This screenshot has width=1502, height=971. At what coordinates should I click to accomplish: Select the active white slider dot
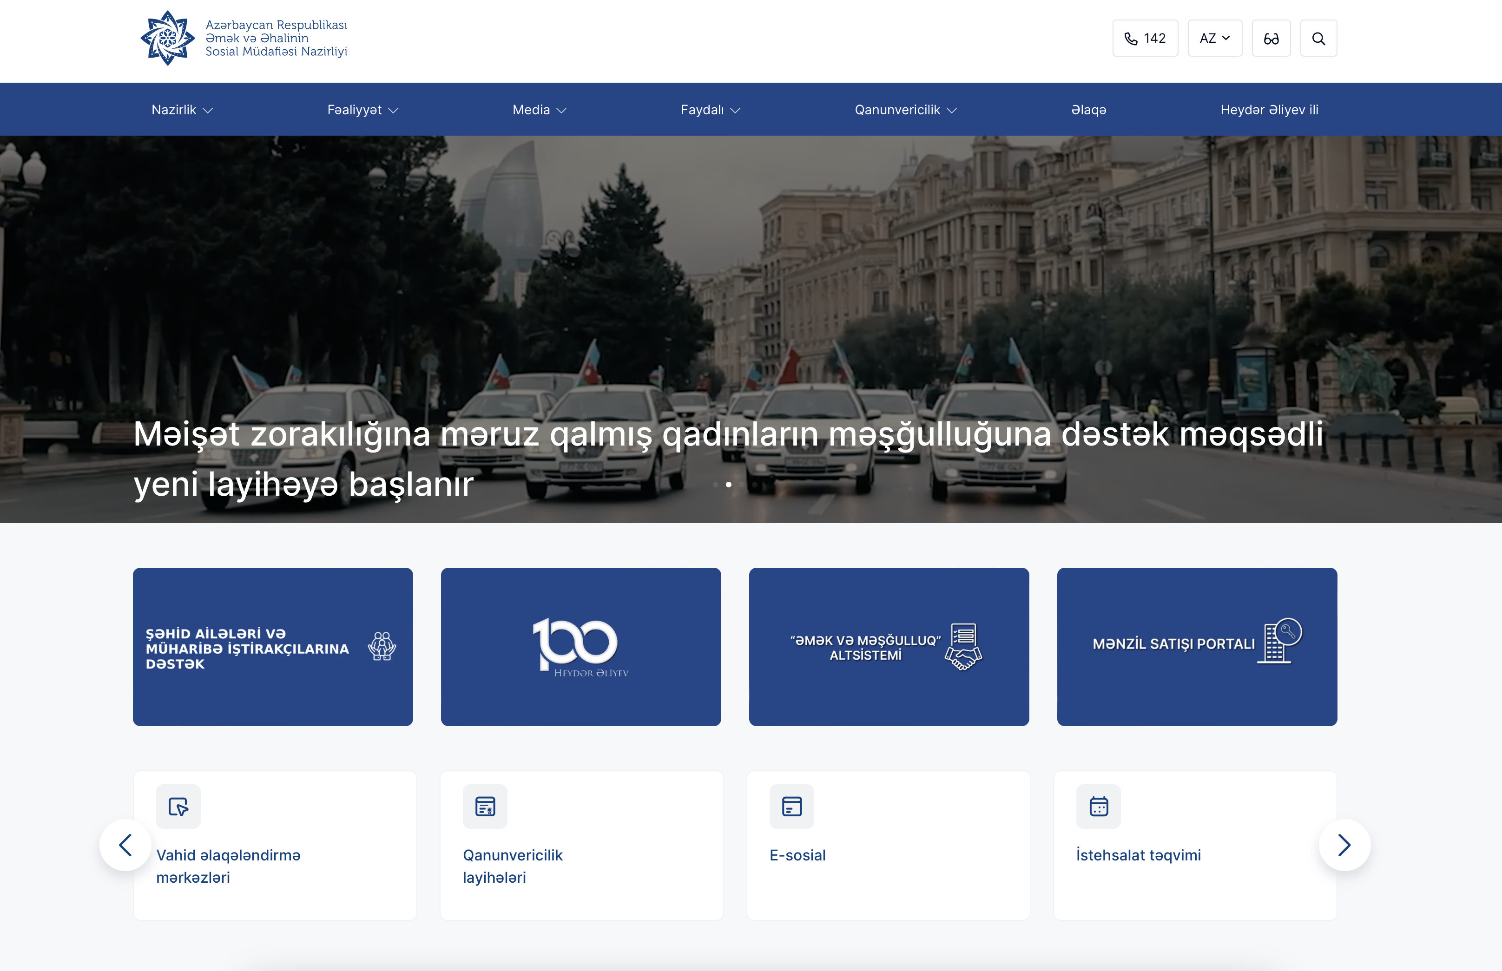point(728,484)
